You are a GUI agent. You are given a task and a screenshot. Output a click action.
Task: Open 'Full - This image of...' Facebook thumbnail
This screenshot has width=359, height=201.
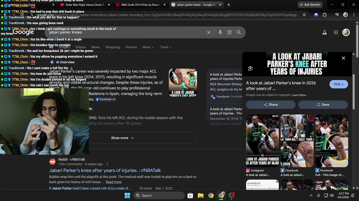tap(332, 141)
